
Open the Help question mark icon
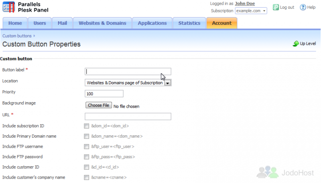[x=303, y=7]
